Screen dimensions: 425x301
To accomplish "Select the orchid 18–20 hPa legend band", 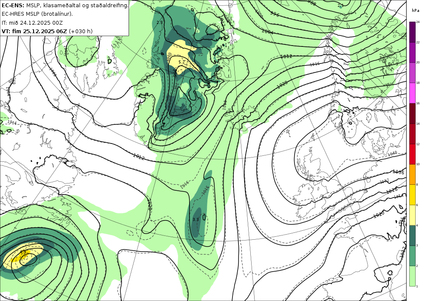I will [412, 72].
